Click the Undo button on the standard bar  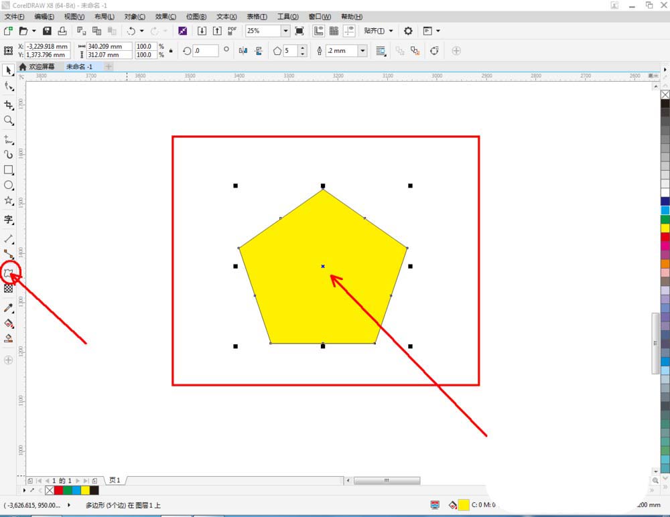(x=132, y=30)
